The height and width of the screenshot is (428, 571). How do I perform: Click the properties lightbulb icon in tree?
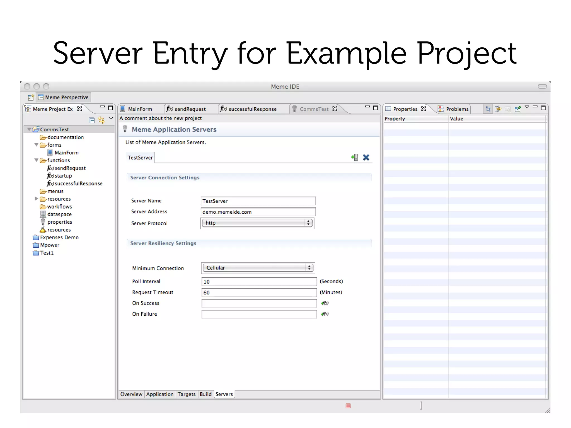pos(43,222)
